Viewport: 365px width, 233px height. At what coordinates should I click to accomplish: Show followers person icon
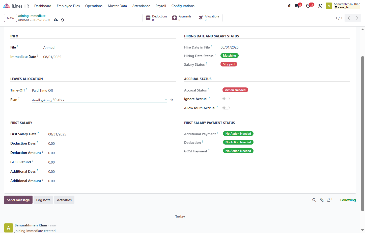329,200
